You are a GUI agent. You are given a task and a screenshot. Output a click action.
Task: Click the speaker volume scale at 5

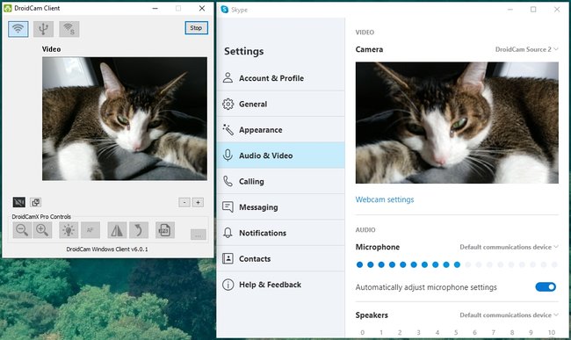(x=456, y=332)
